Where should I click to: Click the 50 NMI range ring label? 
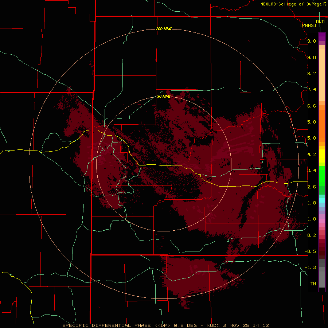(x=164, y=96)
